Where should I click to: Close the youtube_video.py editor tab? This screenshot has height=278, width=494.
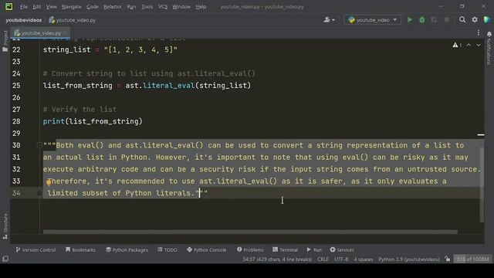tap(66, 32)
